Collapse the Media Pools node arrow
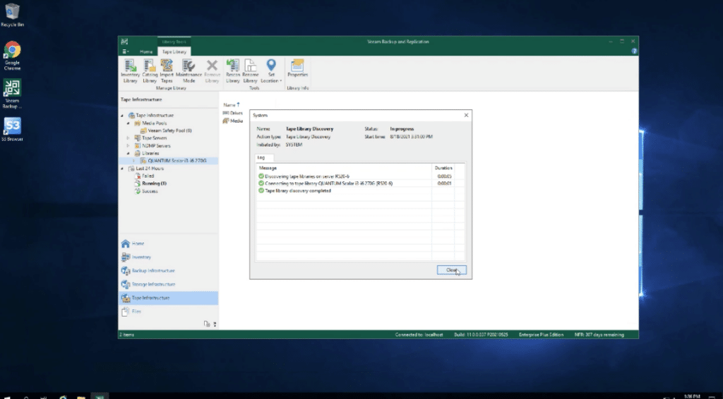This screenshot has height=399, width=723. pyautogui.click(x=129, y=123)
